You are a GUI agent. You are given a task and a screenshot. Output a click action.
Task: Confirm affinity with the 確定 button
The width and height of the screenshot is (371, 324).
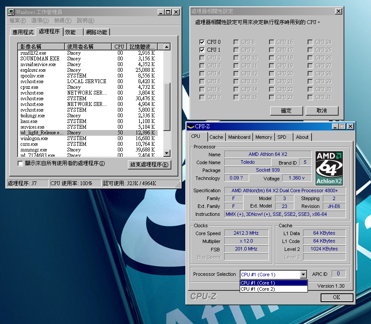[x=286, y=111]
